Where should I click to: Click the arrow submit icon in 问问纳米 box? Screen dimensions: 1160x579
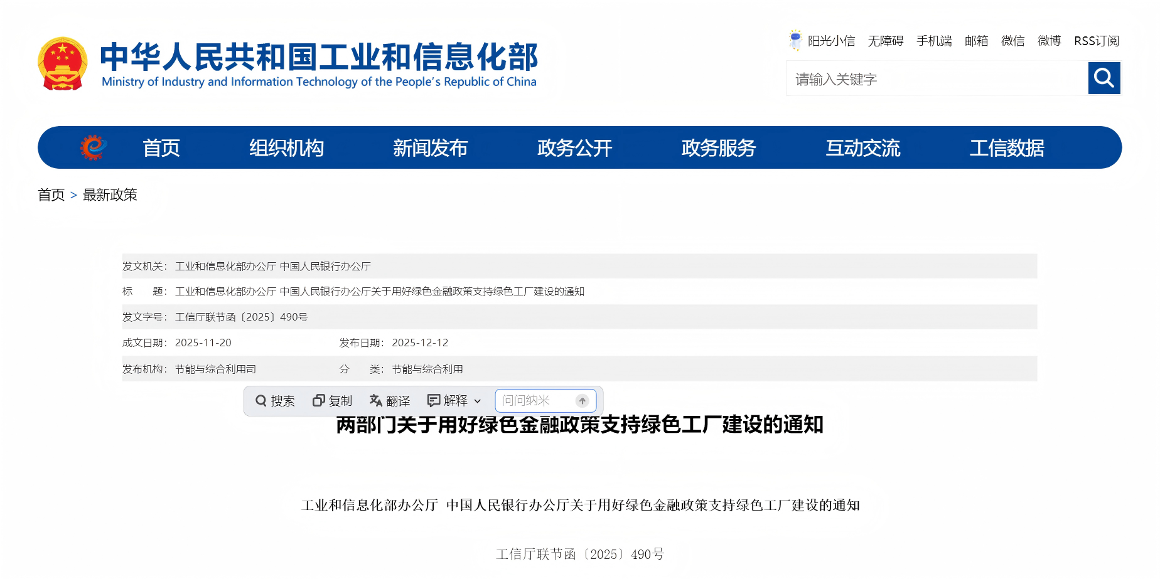pos(583,400)
